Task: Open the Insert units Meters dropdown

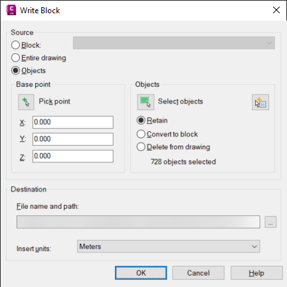Action: pyautogui.click(x=169, y=247)
